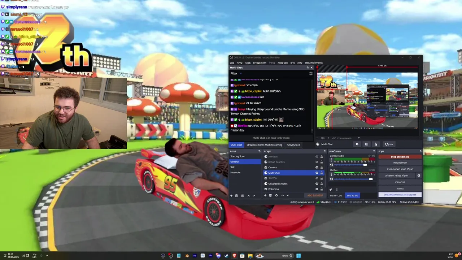Click the ADD ELEMENT button

tap(315, 195)
